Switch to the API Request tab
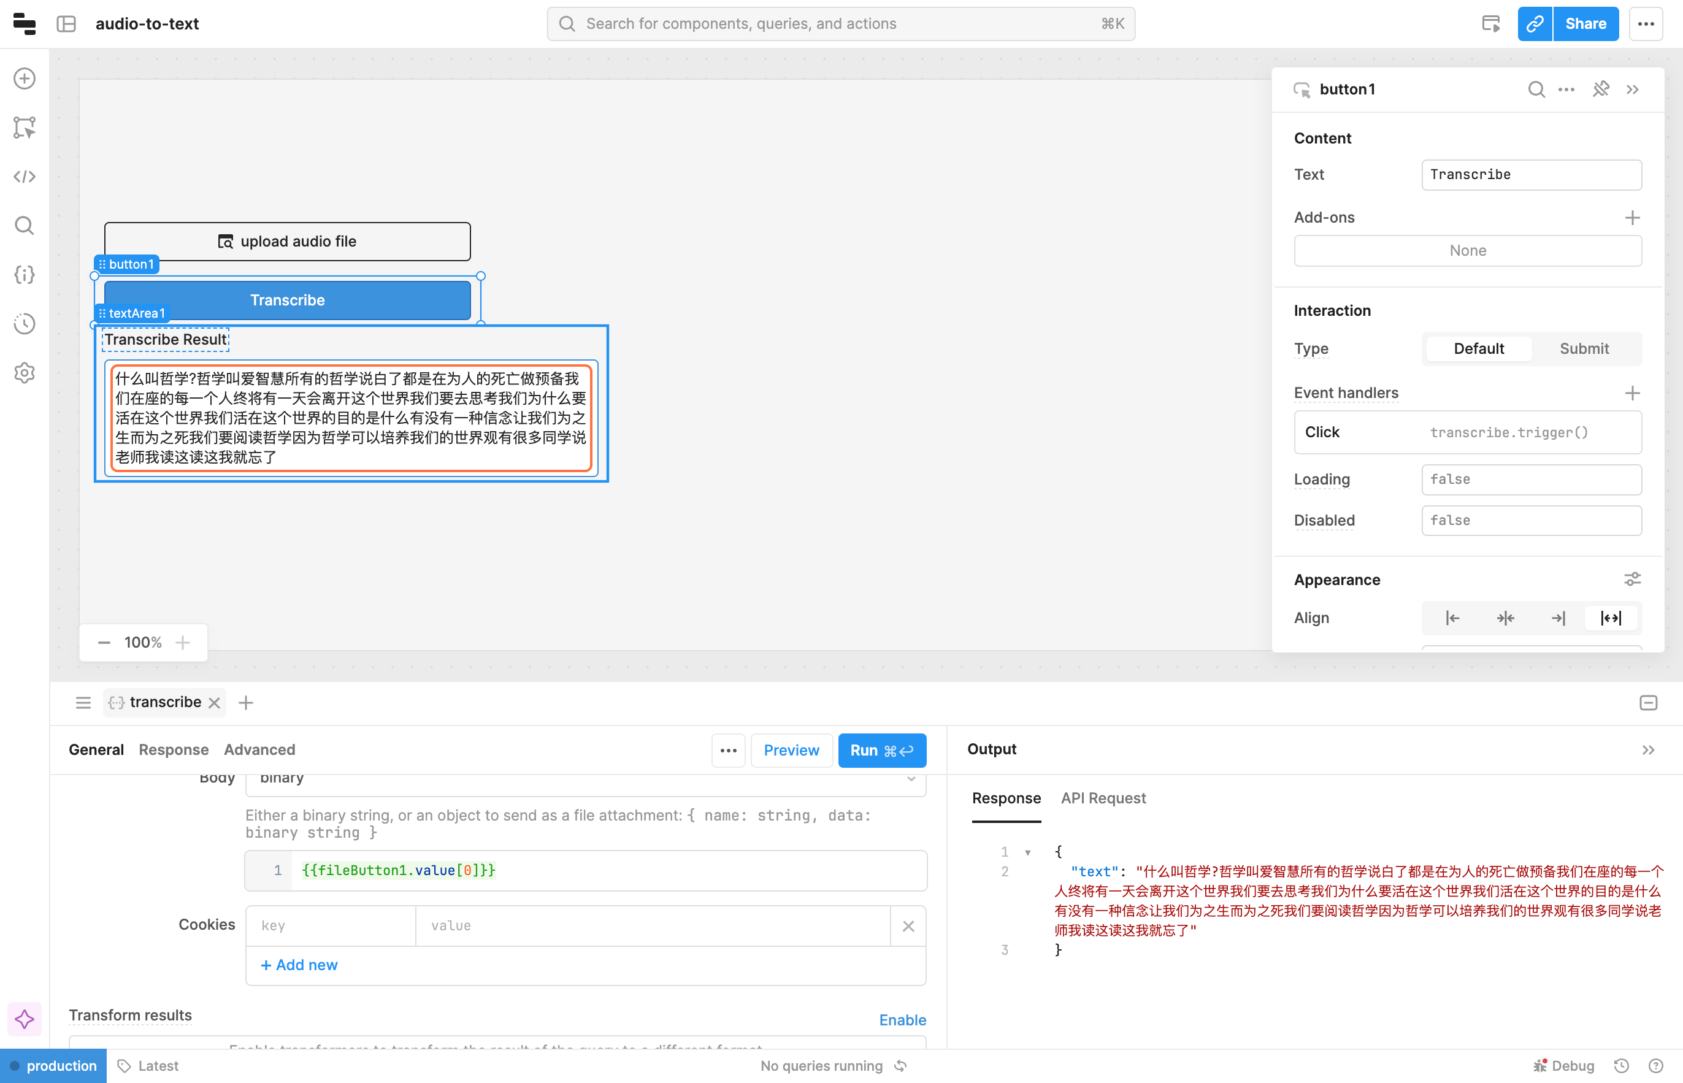 (x=1103, y=798)
